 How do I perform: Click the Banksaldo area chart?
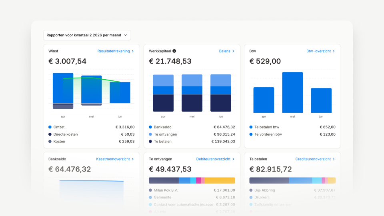(91, 192)
